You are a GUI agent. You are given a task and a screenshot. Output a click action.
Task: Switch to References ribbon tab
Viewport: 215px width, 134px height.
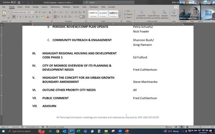[x=55, y=7]
